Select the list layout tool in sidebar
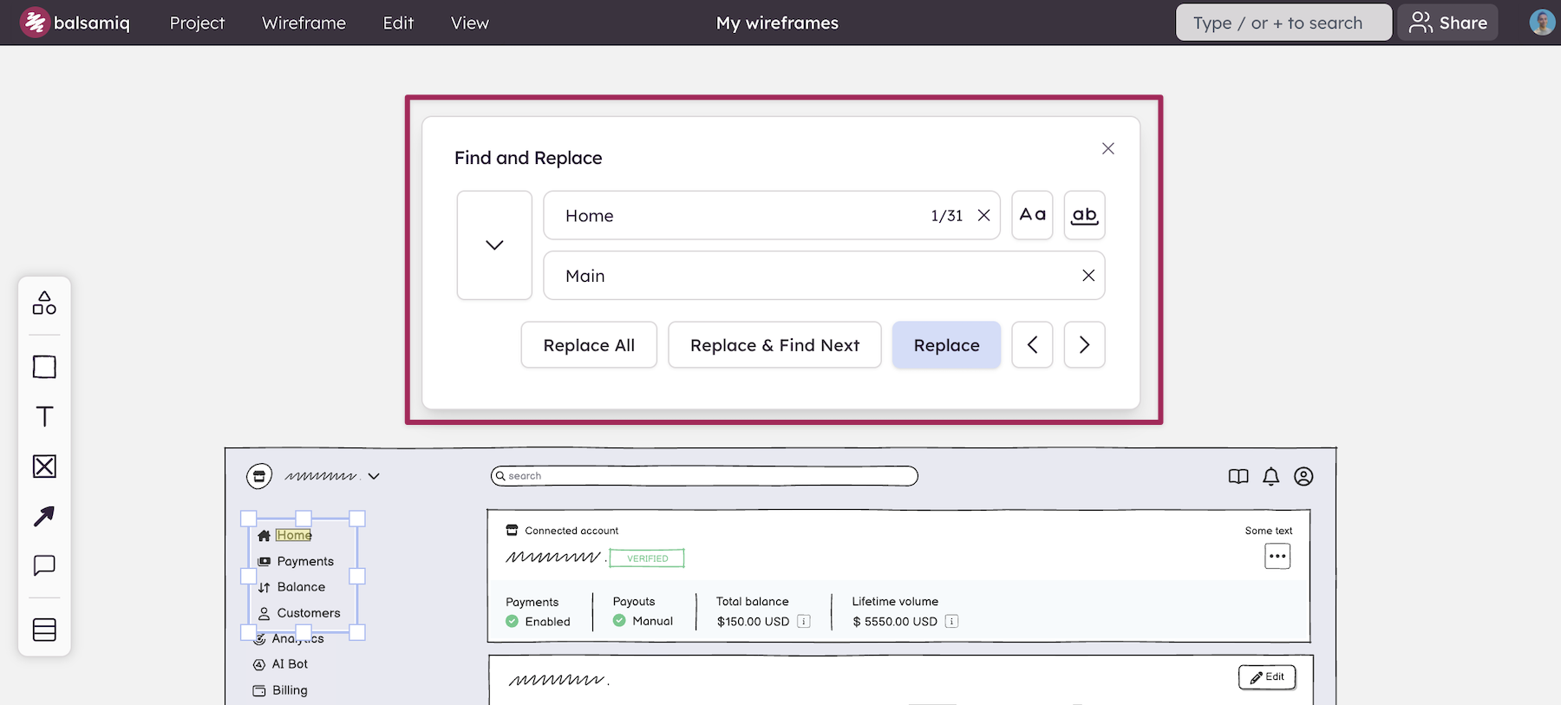The height and width of the screenshot is (705, 1561). pyautogui.click(x=44, y=630)
